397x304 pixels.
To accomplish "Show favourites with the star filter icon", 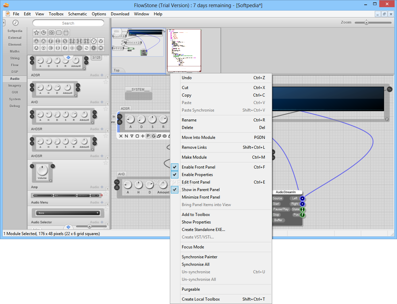I will tap(36, 32).
